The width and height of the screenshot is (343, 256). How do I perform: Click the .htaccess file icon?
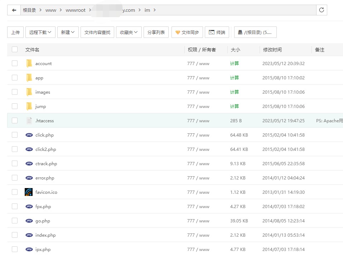tap(29, 120)
